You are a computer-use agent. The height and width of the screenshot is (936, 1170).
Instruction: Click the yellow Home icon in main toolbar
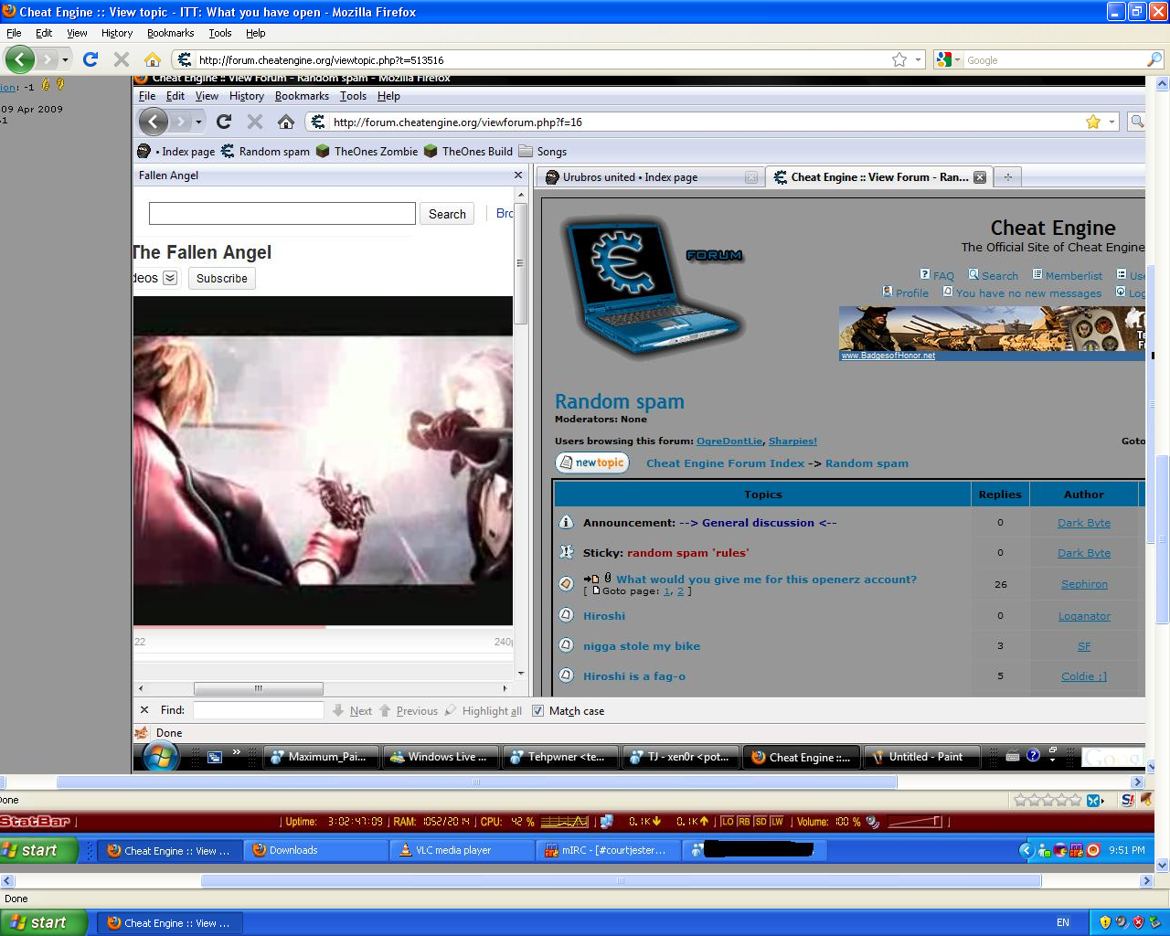point(153,59)
